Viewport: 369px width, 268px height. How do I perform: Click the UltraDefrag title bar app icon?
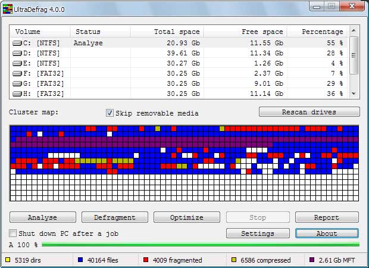[7, 9]
